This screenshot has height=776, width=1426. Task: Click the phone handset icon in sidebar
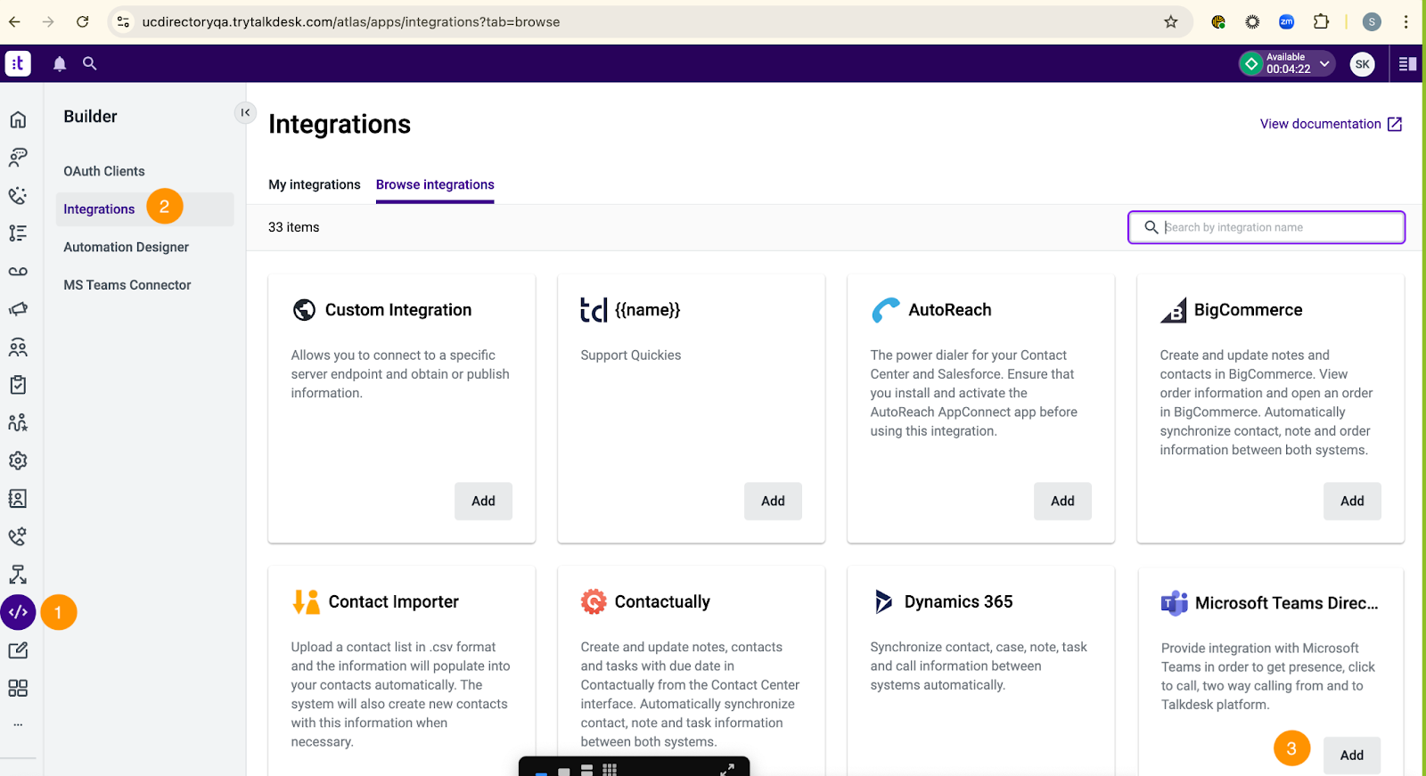coord(18,195)
